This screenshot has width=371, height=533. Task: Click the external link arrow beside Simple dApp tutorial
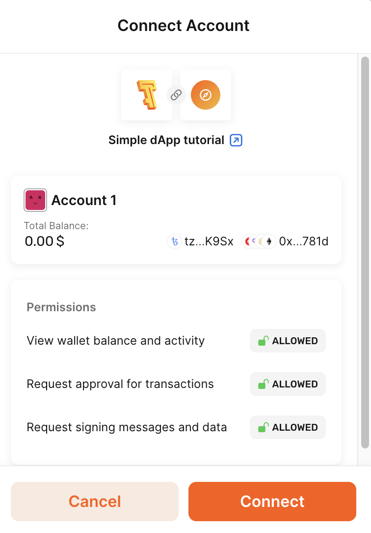tap(235, 140)
